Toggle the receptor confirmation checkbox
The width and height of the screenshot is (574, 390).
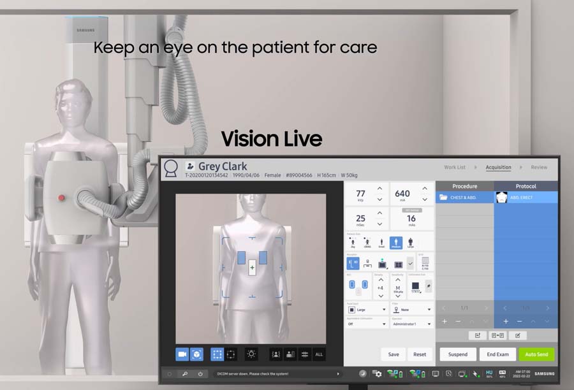click(x=410, y=263)
